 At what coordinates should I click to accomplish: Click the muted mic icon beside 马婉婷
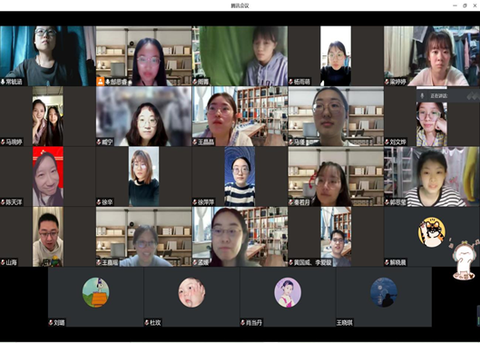pyautogui.click(x=3, y=142)
